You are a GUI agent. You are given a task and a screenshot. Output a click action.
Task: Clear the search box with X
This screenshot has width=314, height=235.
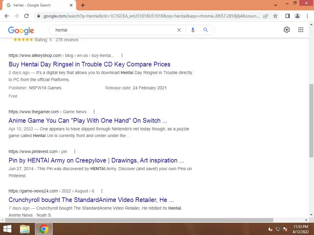pos(179,30)
